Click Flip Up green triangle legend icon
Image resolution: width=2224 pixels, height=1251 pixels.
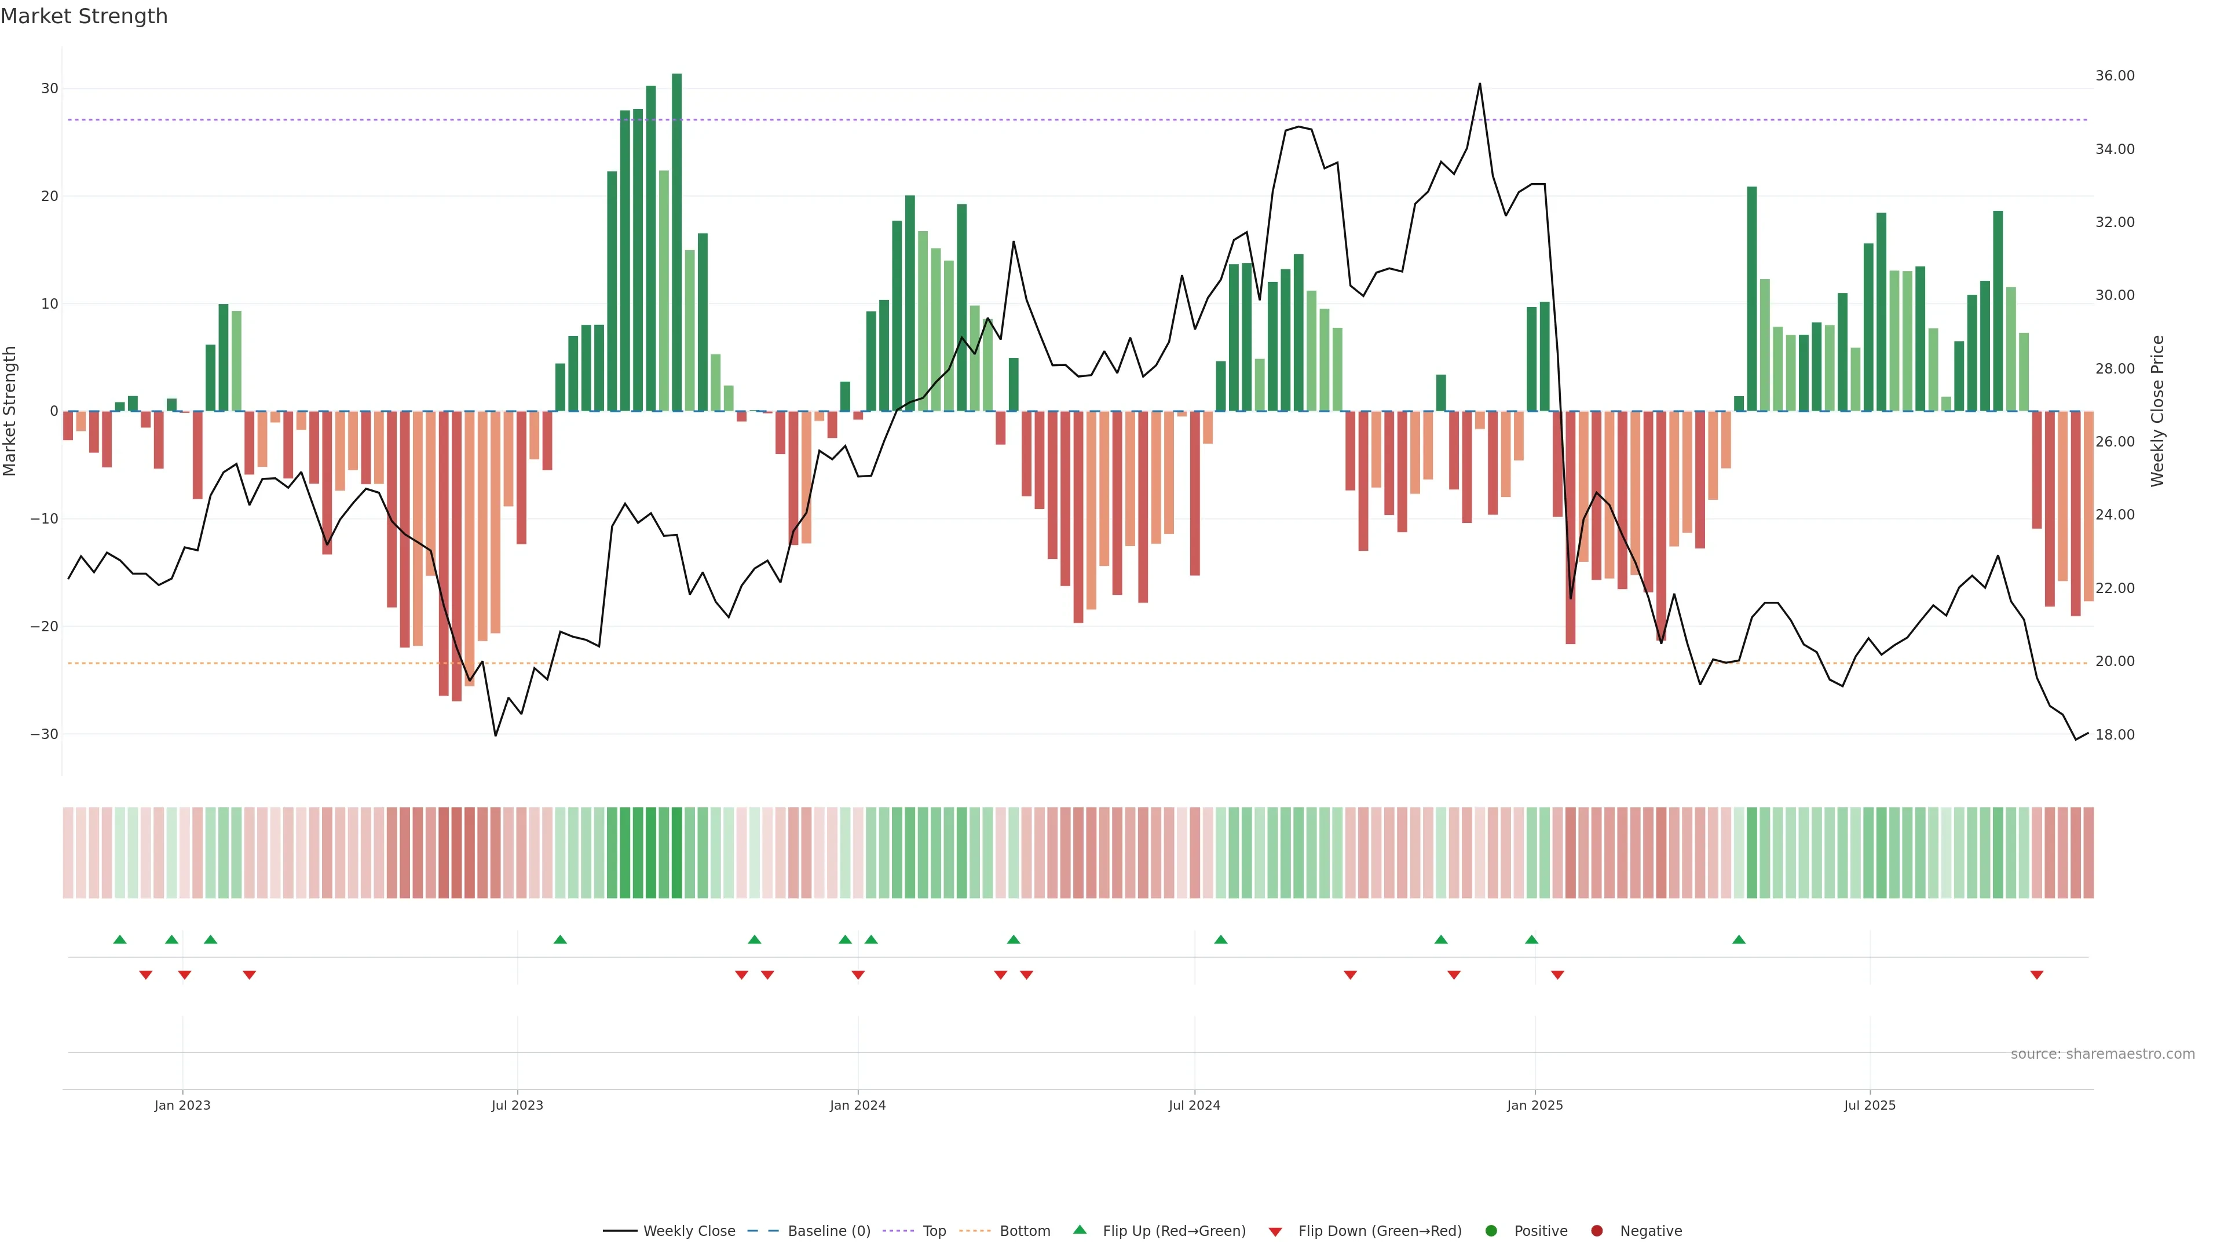click(1079, 1230)
